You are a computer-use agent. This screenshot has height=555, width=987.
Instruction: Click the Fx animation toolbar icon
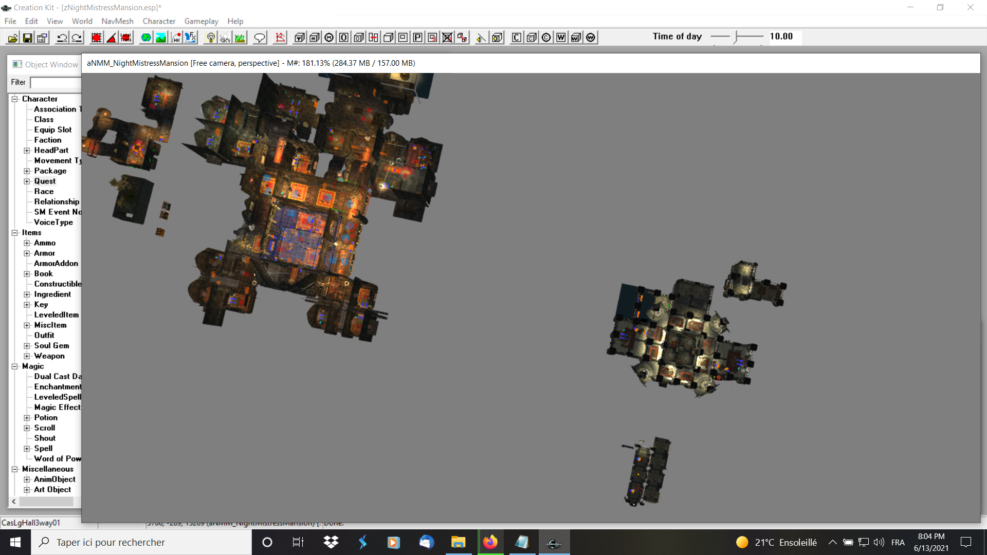(x=191, y=38)
